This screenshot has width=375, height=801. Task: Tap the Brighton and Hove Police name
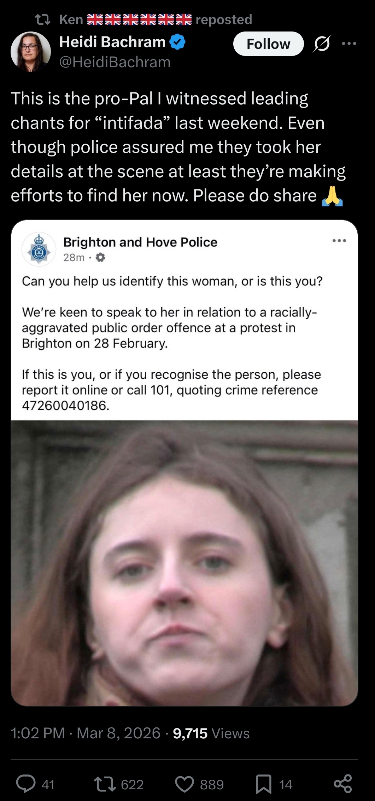click(140, 242)
